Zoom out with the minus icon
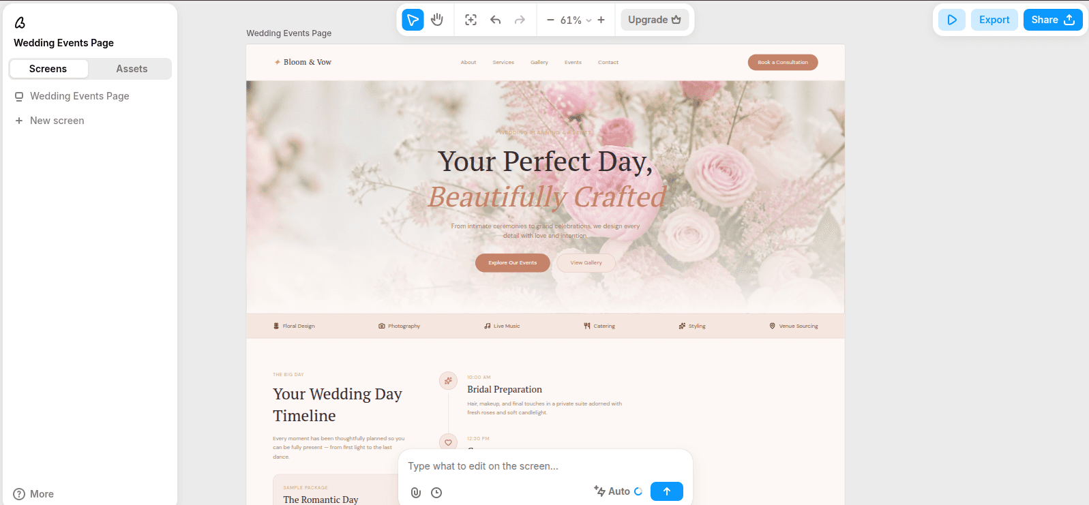 550,20
